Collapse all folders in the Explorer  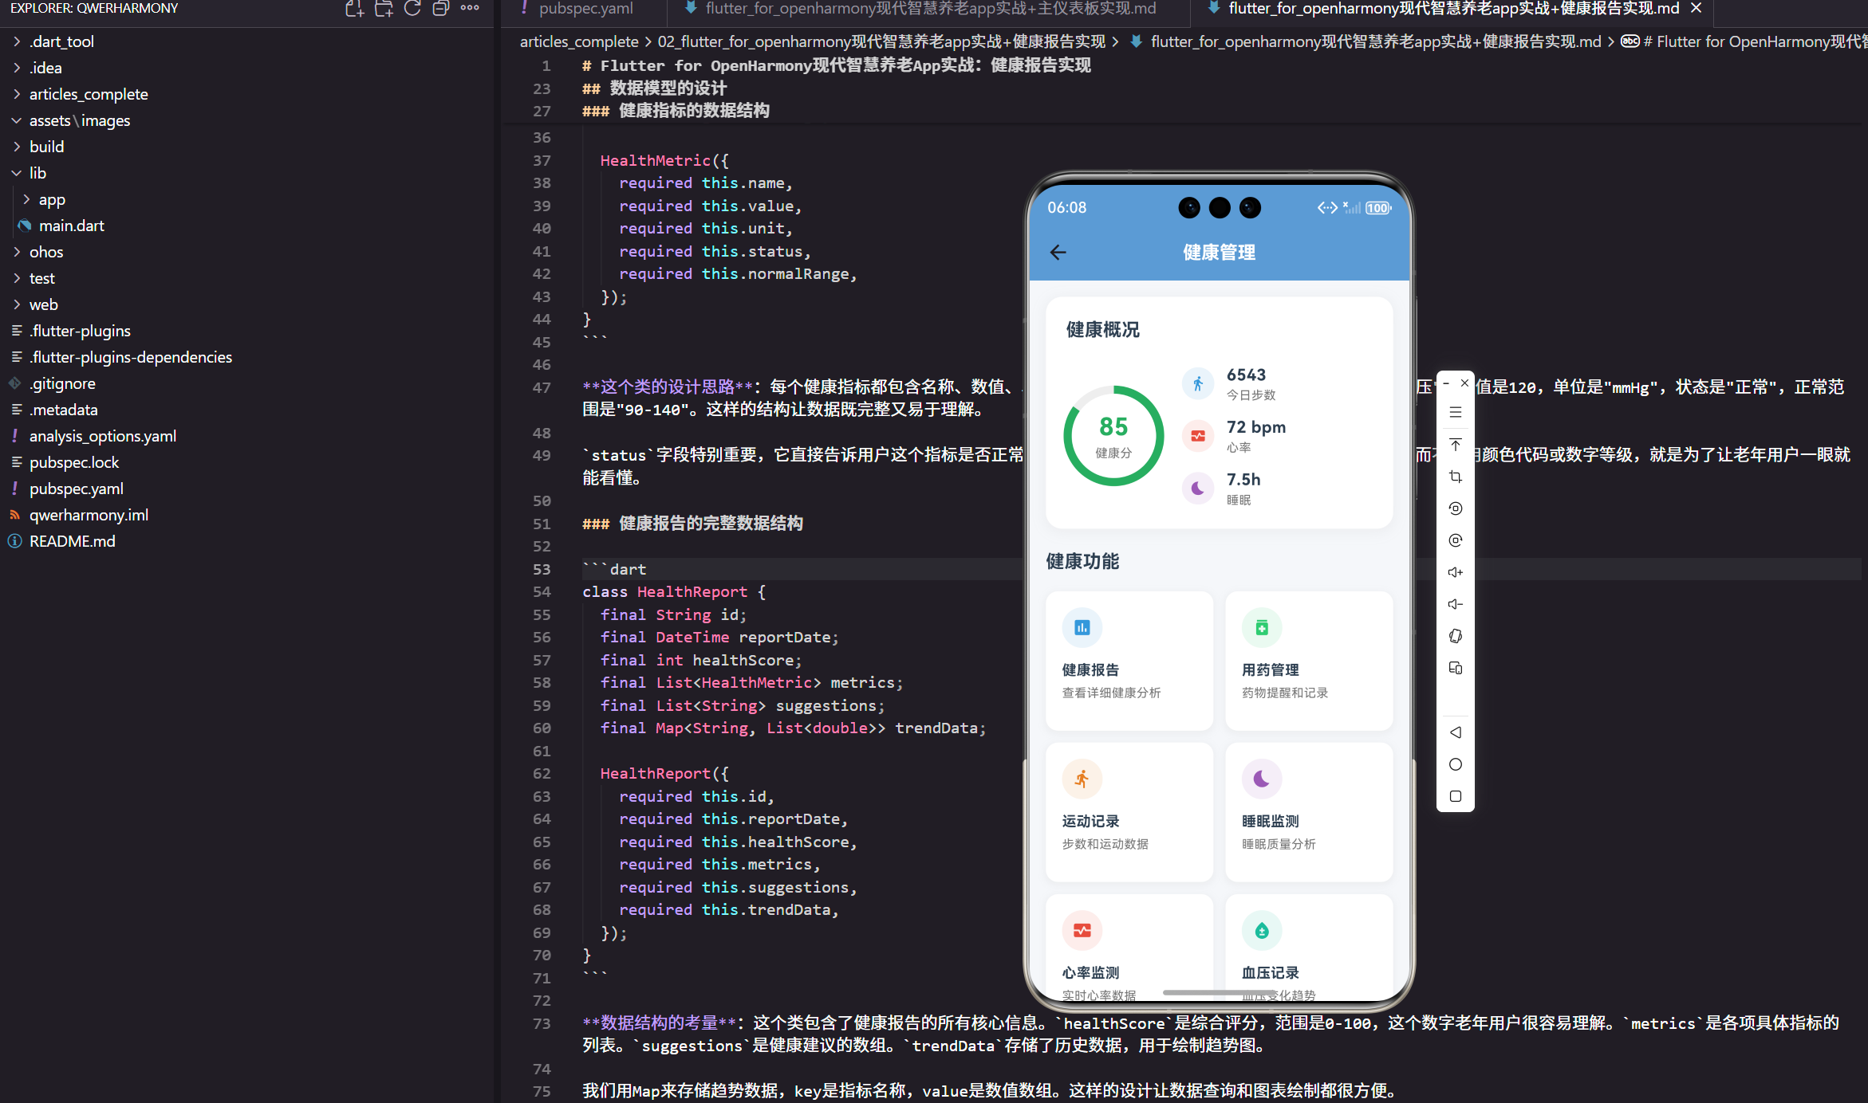440,8
